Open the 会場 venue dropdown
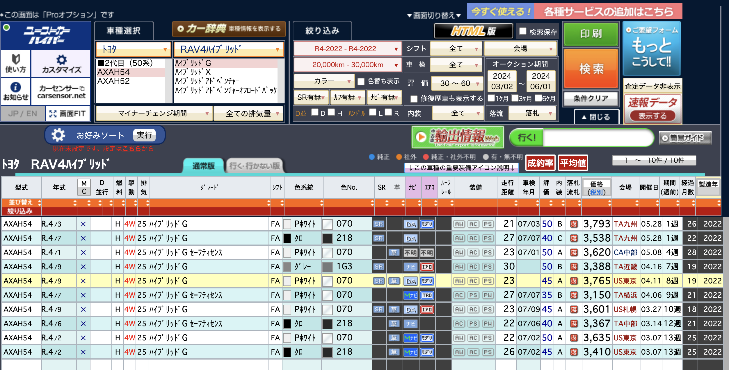 point(520,49)
